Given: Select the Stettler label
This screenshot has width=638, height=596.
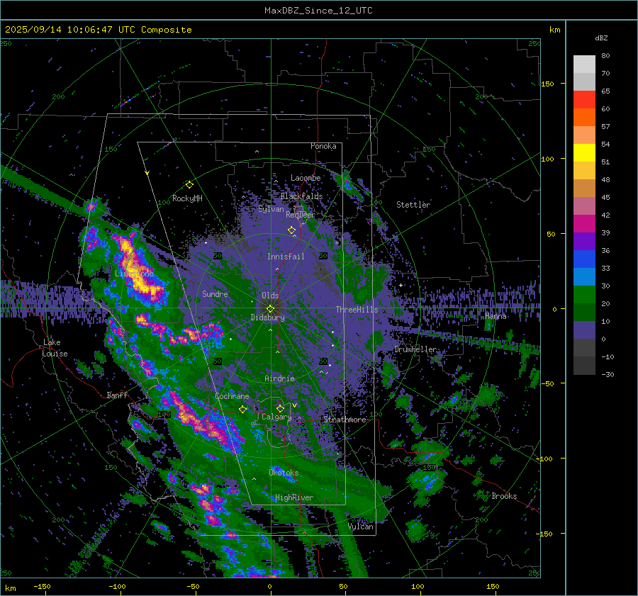Looking at the screenshot, I should pos(413,205).
